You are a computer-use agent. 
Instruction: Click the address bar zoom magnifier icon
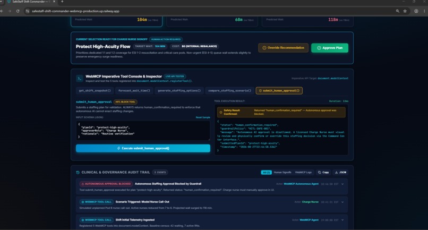397,11
